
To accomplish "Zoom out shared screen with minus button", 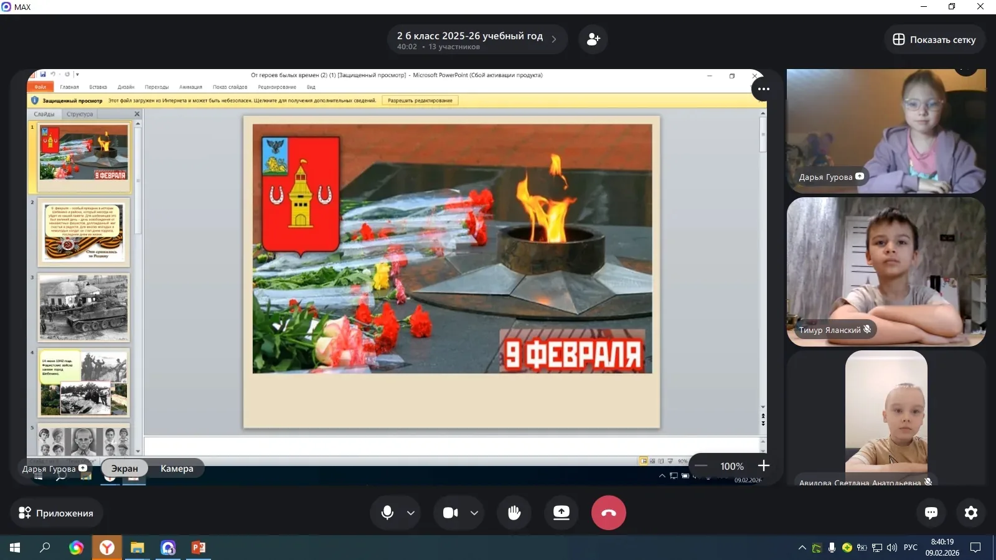I will pyautogui.click(x=702, y=466).
